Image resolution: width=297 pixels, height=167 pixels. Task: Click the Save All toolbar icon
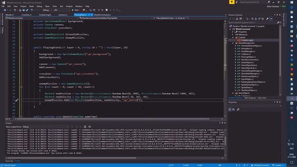(27, 10)
